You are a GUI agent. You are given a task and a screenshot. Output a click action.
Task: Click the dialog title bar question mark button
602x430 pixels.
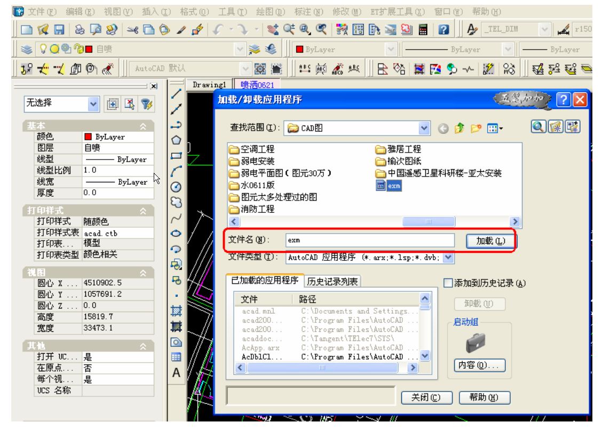coord(563,100)
